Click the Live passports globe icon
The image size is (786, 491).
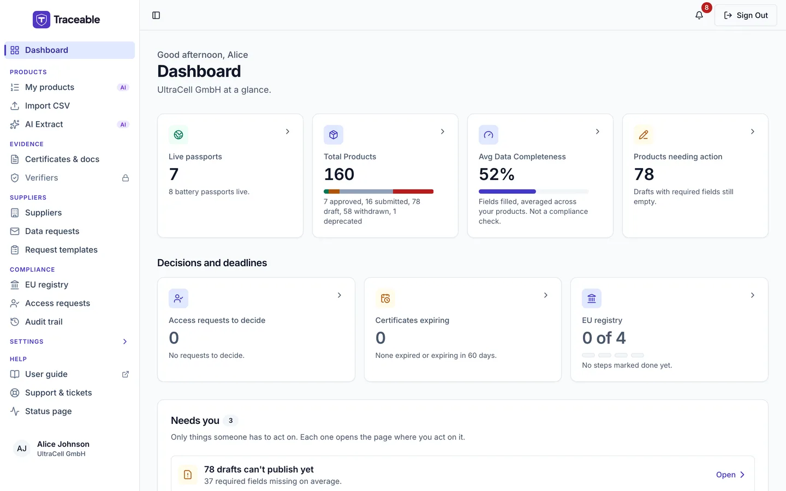tap(178, 135)
